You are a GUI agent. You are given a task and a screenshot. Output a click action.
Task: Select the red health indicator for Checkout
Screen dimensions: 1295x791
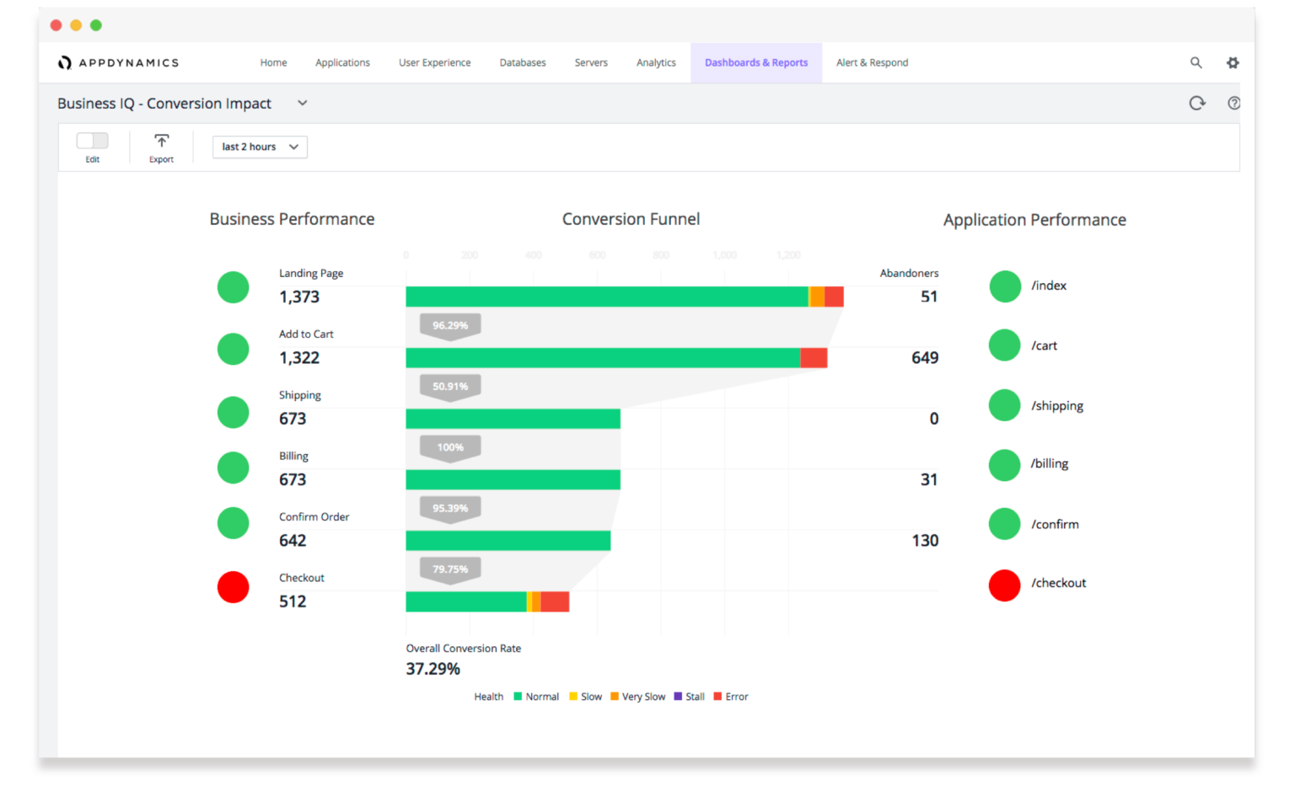click(x=233, y=587)
